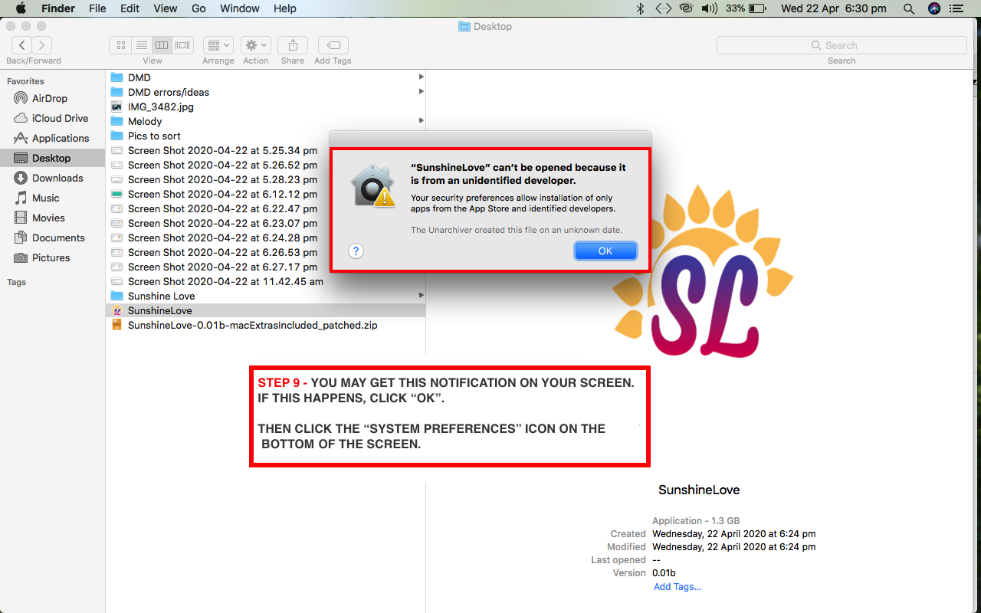Image resolution: width=981 pixels, height=613 pixels.
Task: Open the Go menu
Action: [198, 8]
